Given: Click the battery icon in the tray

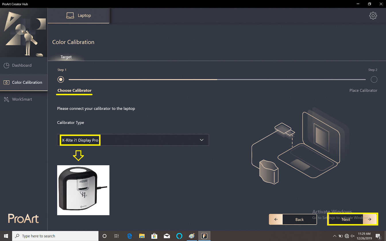Looking at the screenshot, I should click(x=341, y=236).
